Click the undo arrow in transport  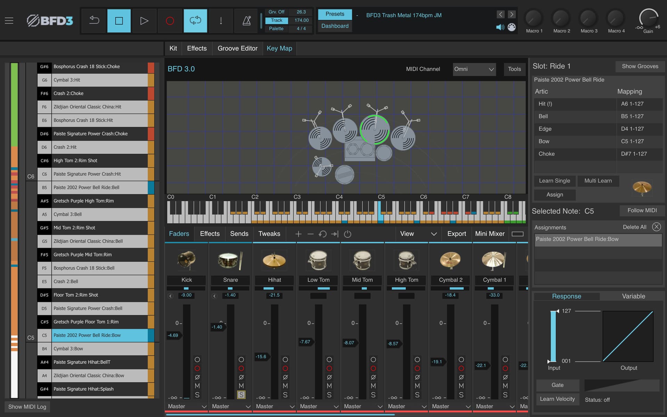pos(94,21)
